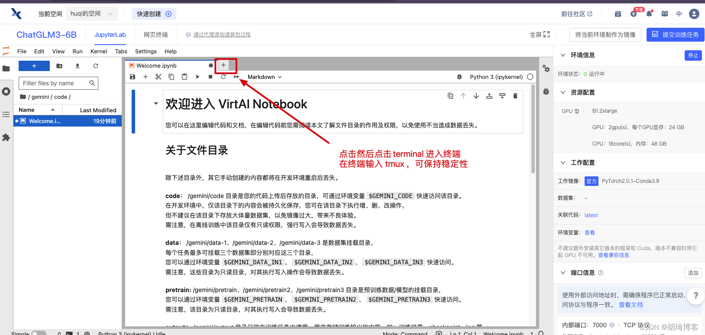705x335 pixels.
Task: Insert a cell below with plus icon
Action: pyautogui.click(x=146, y=77)
